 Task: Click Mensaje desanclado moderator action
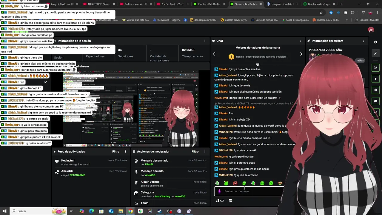click(x=154, y=161)
